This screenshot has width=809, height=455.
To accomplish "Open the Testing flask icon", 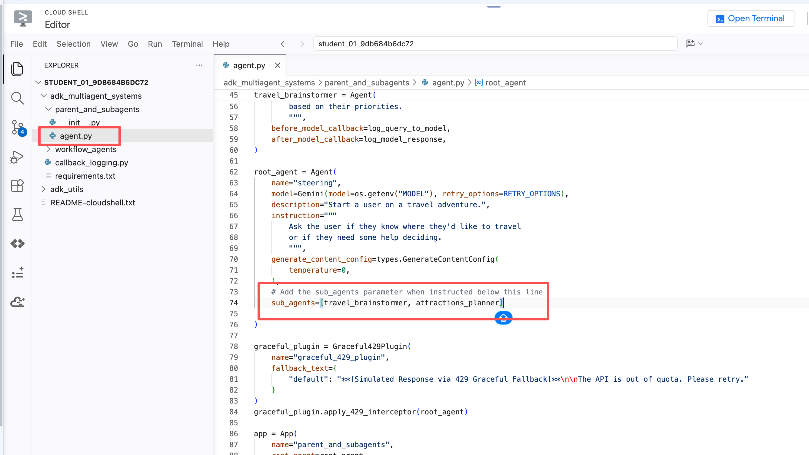I will click(17, 215).
